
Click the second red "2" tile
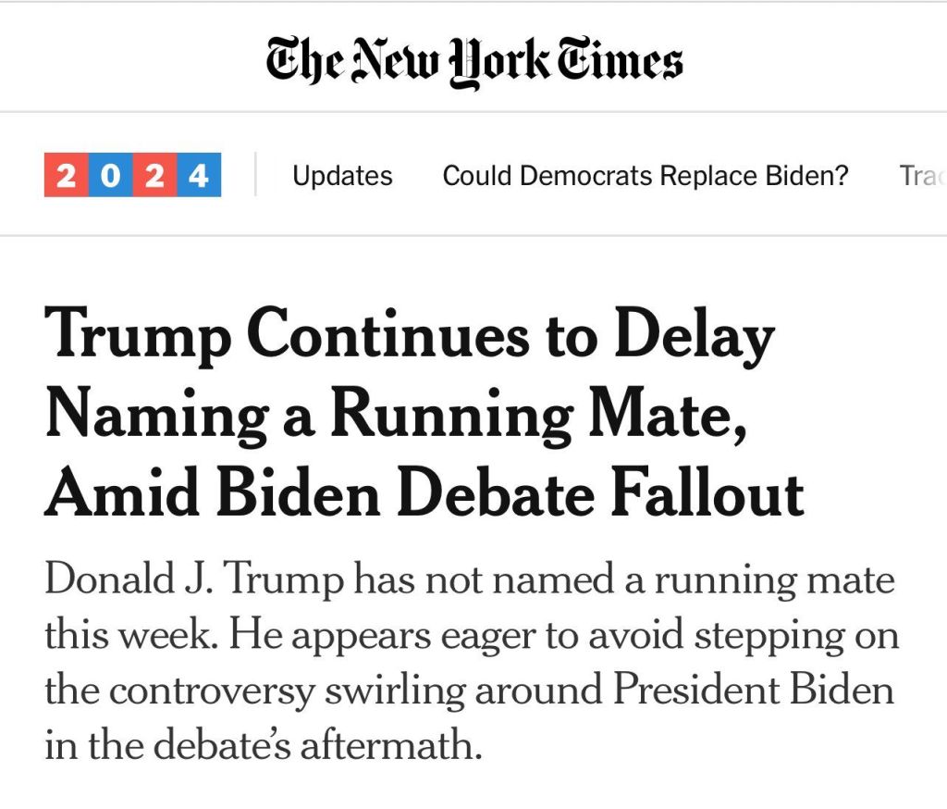click(154, 175)
